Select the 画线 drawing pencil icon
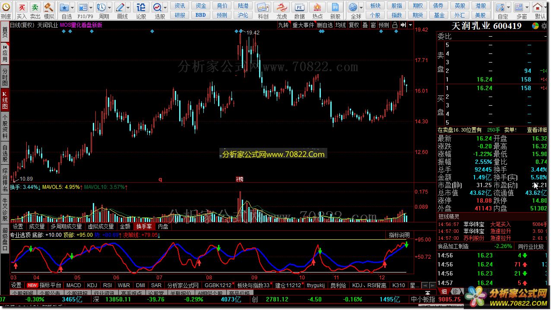This screenshot has height=310, width=551. click(x=120, y=7)
